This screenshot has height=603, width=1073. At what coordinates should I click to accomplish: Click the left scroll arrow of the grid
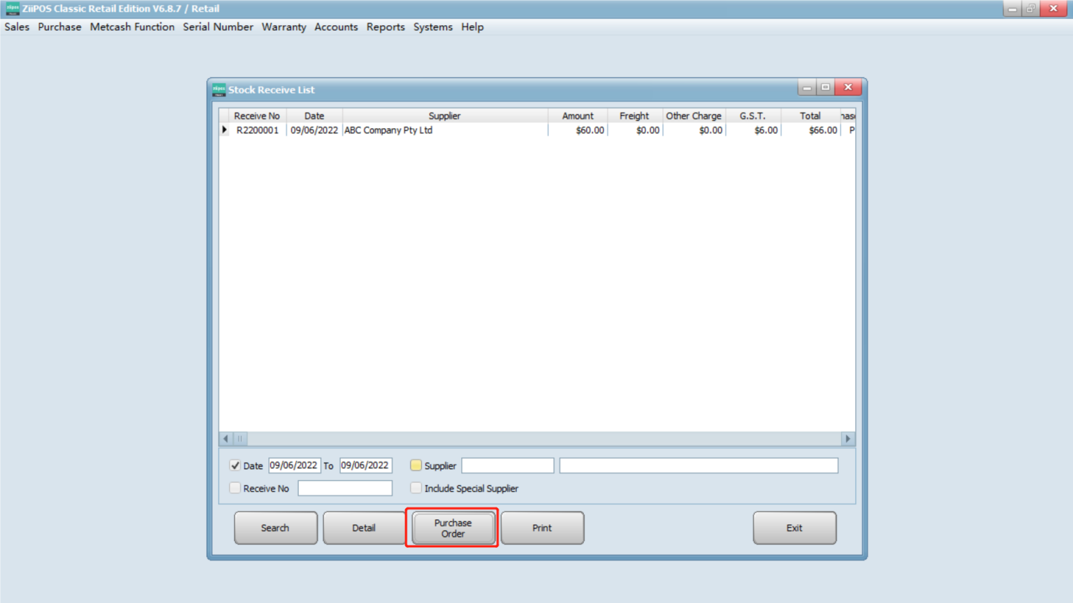coord(226,438)
